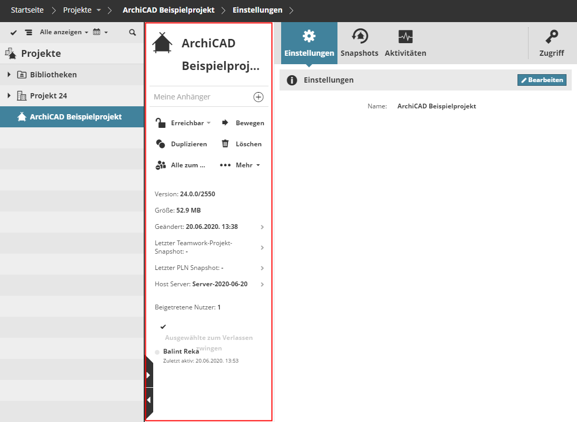Click the gear icon of Einstellungen tab

(309, 36)
